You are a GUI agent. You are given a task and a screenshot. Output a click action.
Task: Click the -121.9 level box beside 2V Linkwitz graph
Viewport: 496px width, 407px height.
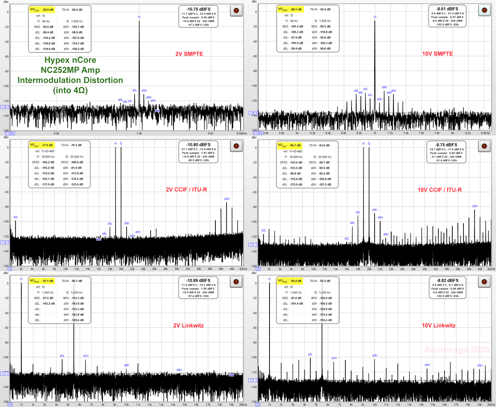coord(5,374)
